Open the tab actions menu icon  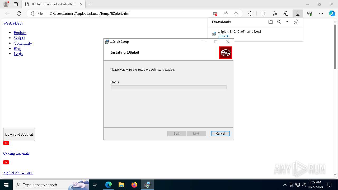[x=16, y=4]
